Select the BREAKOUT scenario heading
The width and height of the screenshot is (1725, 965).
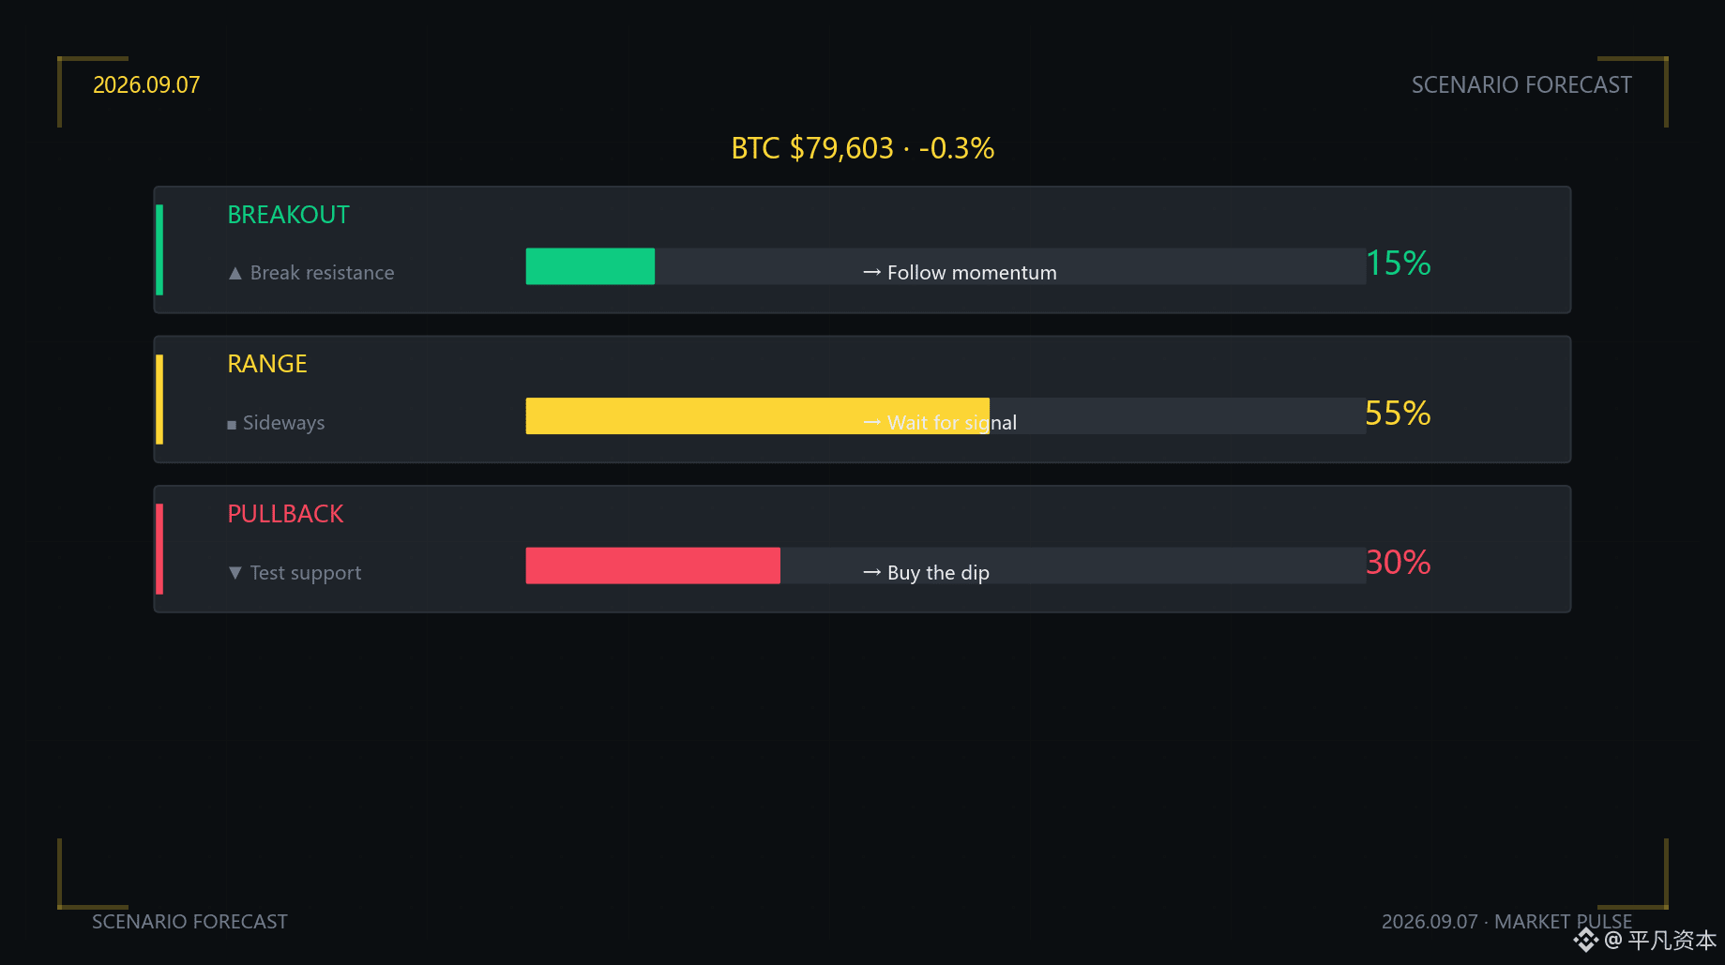288,215
